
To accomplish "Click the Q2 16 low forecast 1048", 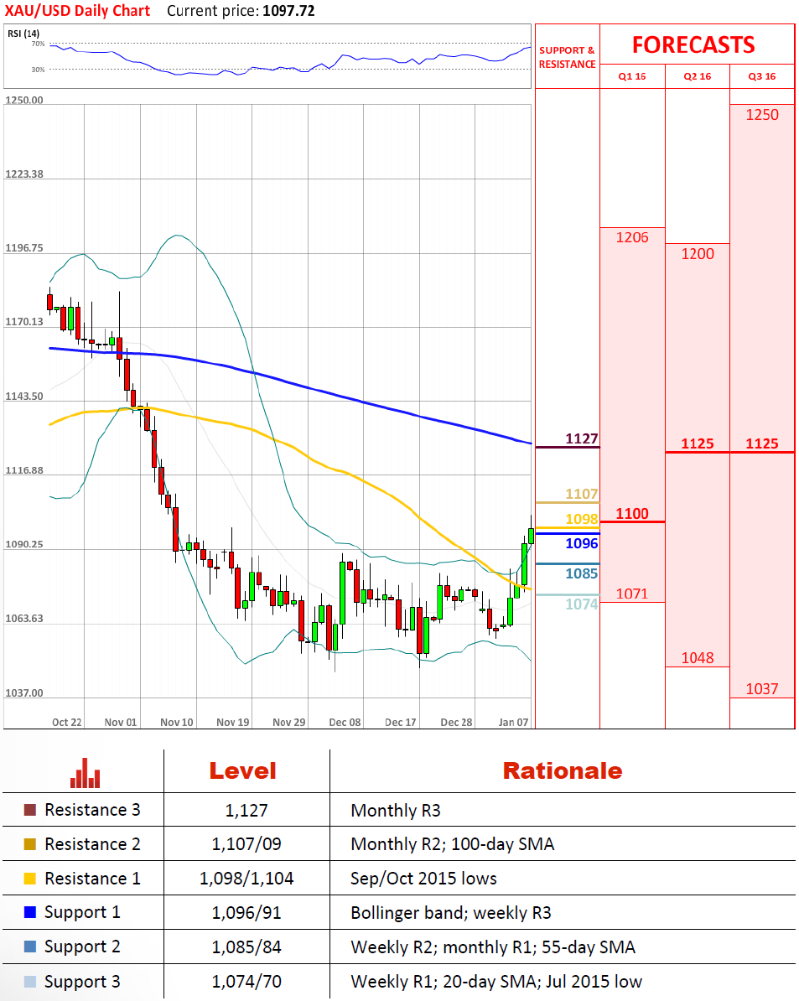I will click(698, 658).
